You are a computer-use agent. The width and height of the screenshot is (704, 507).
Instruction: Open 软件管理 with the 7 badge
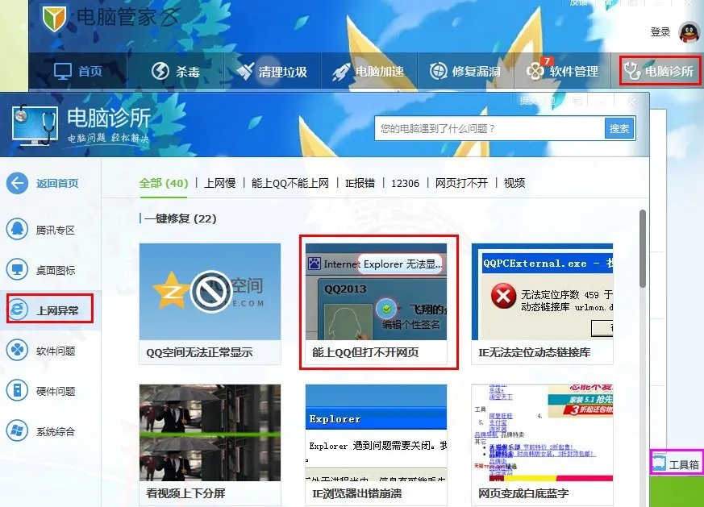tap(563, 71)
